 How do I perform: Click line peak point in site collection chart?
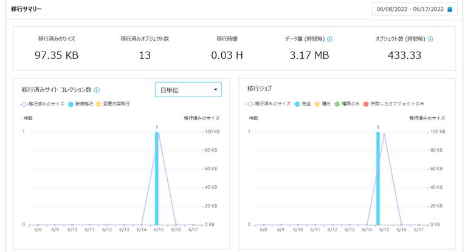pyautogui.click(x=159, y=134)
